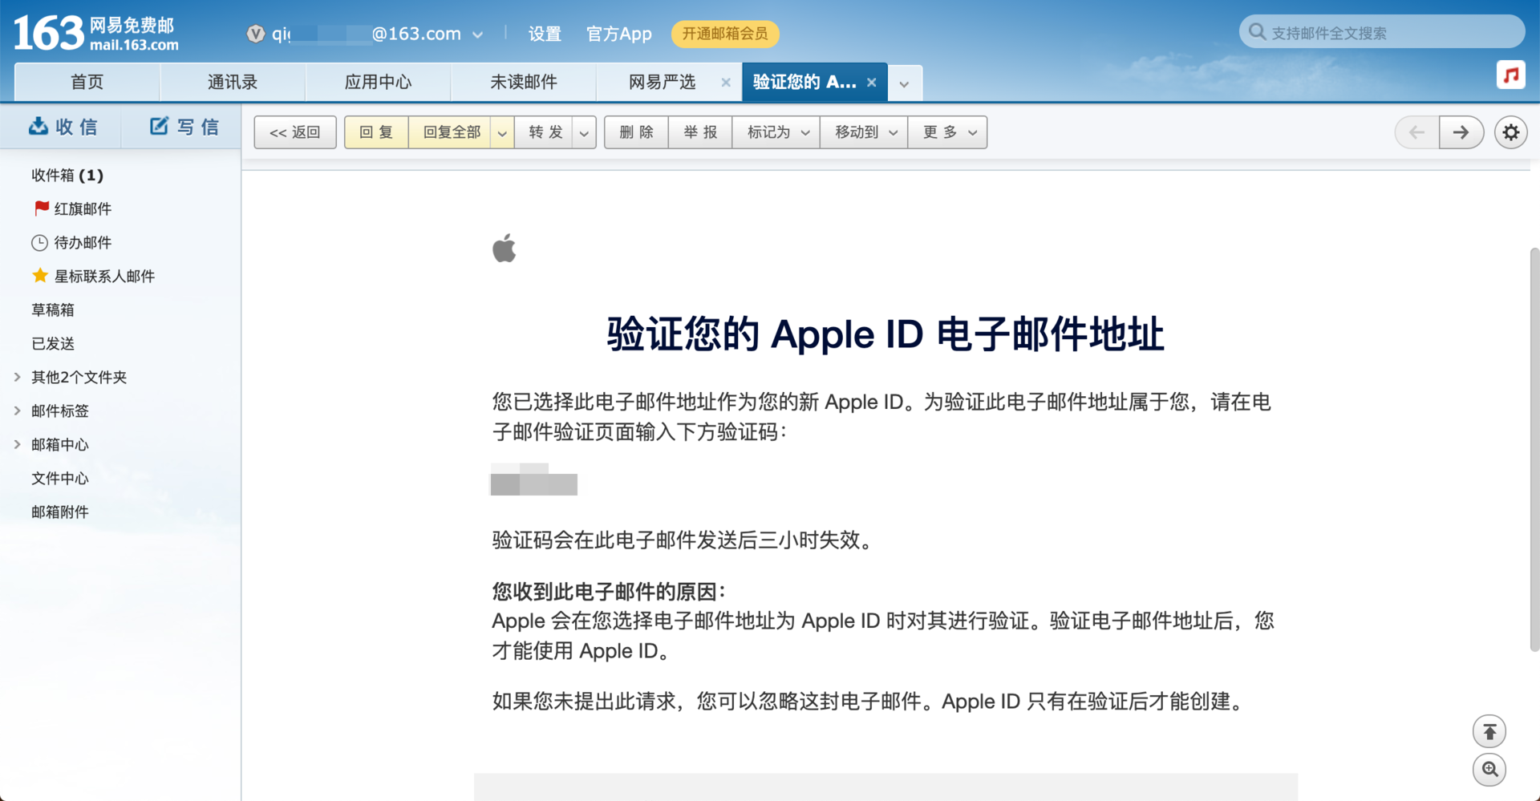Expand the 其他2个文件夹 tree item
Viewport: 1540px width, 801px height.
coord(18,377)
